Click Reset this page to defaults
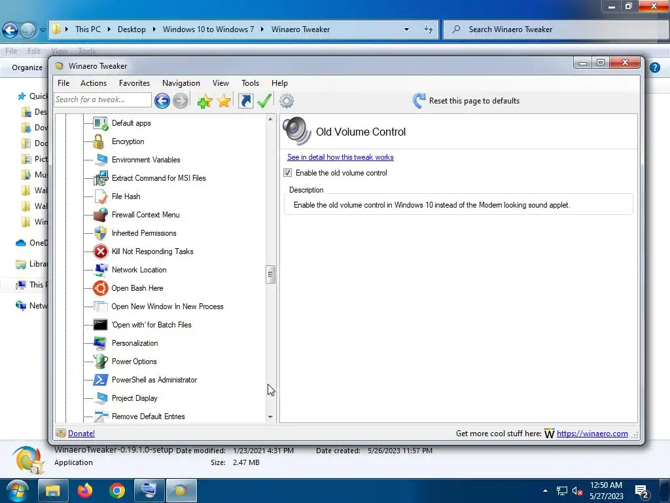 point(466,101)
